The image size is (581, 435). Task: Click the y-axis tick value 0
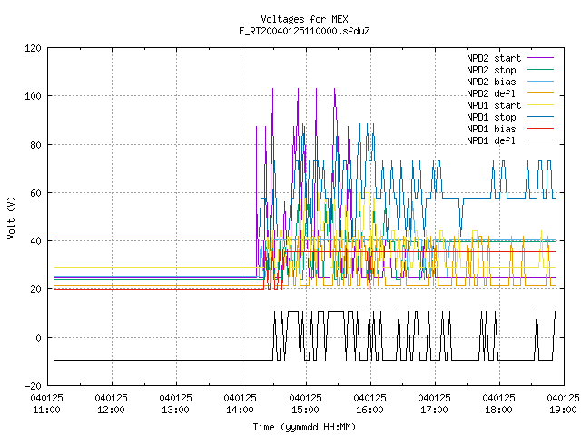click(38, 338)
